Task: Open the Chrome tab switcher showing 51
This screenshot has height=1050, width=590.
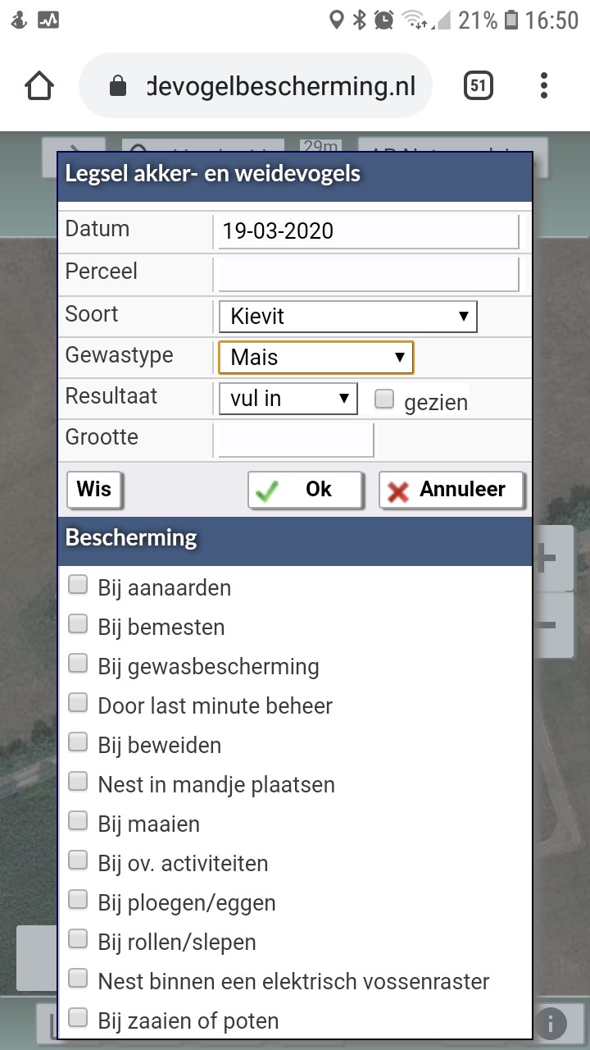Action: (x=478, y=85)
